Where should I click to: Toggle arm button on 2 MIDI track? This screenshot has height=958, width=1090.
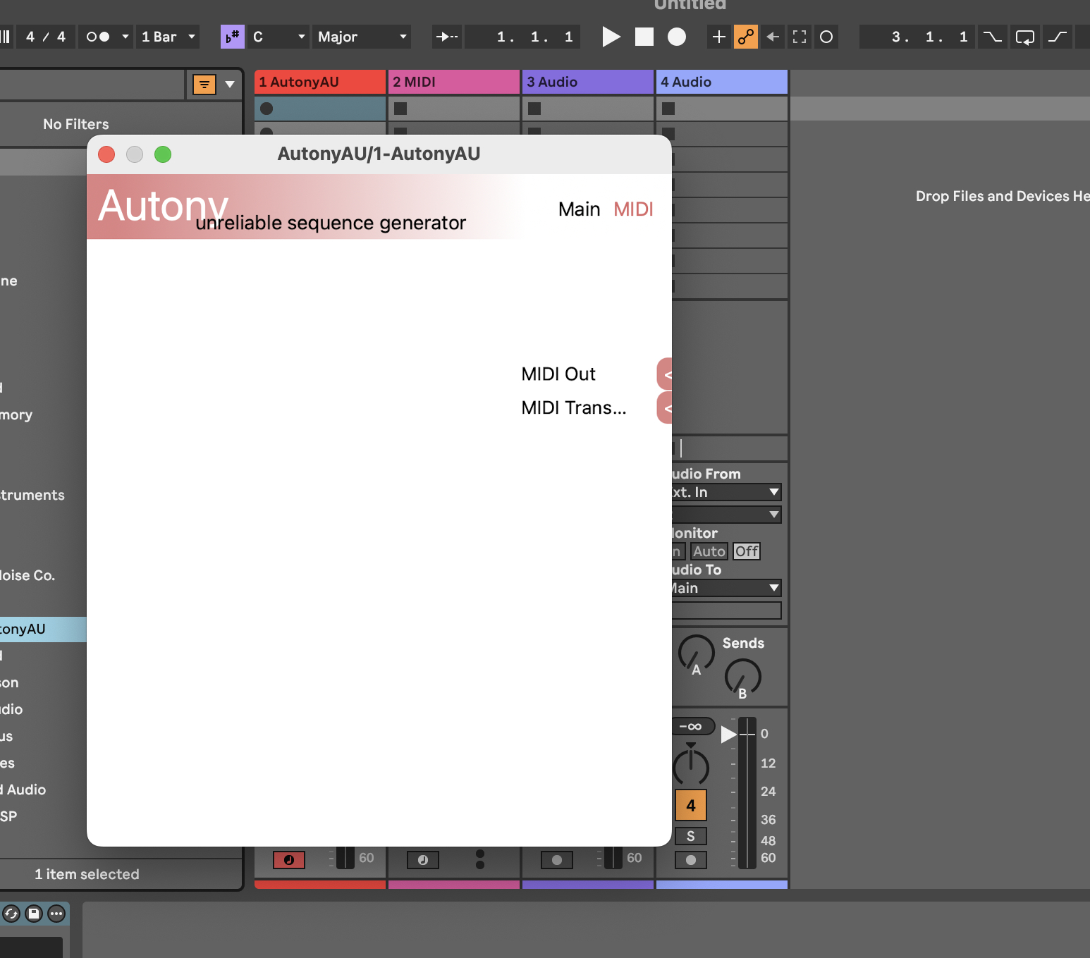(x=423, y=860)
